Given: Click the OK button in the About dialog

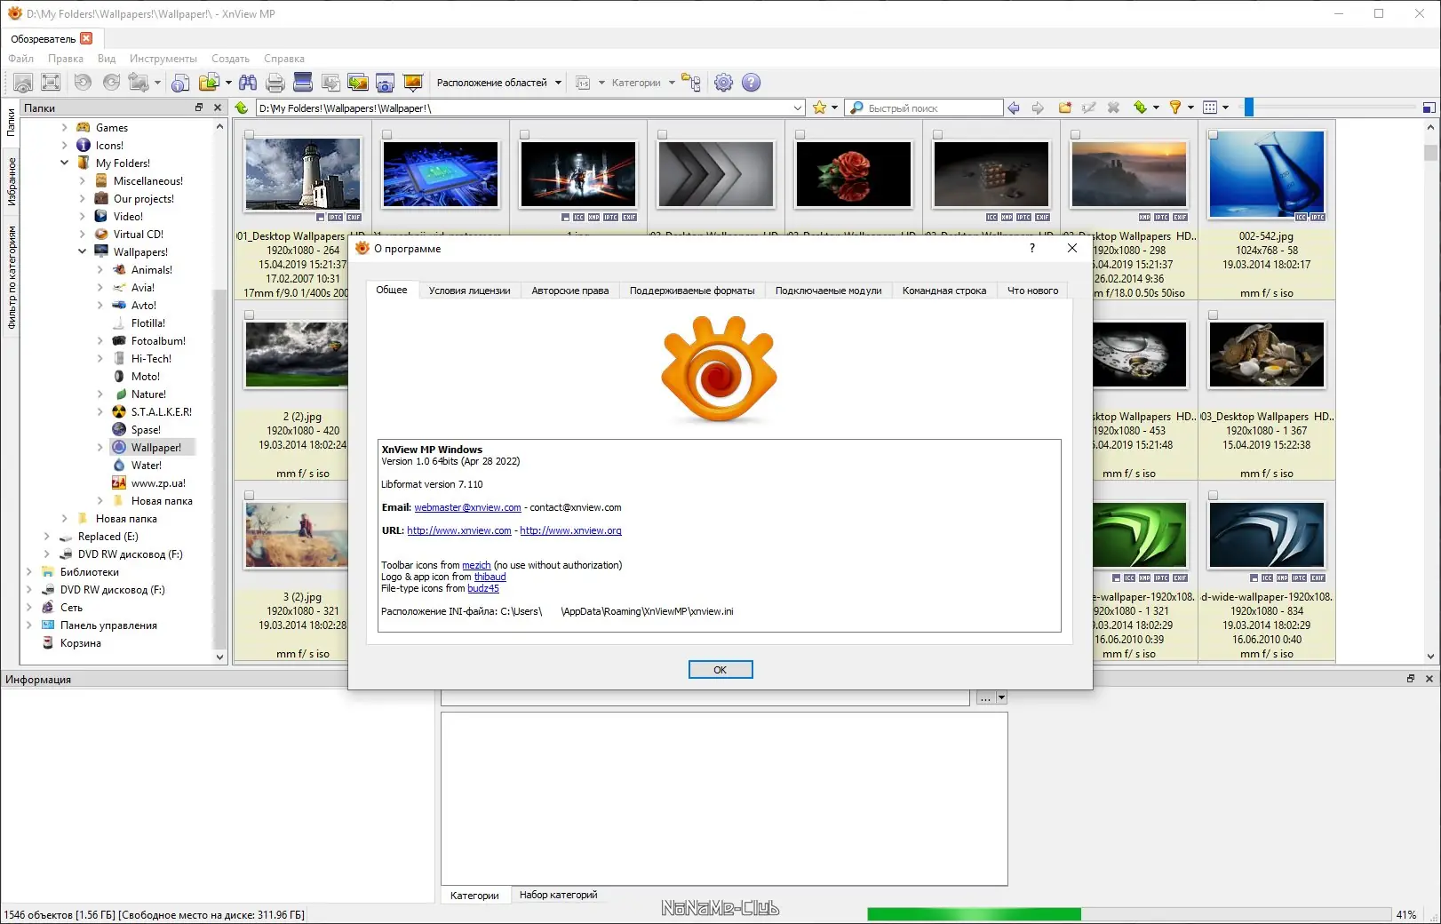Looking at the screenshot, I should pyautogui.click(x=720, y=670).
